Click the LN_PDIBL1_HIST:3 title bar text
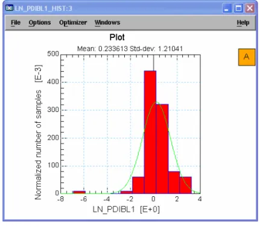Viewport: 260px width, 227px height. 43,8
